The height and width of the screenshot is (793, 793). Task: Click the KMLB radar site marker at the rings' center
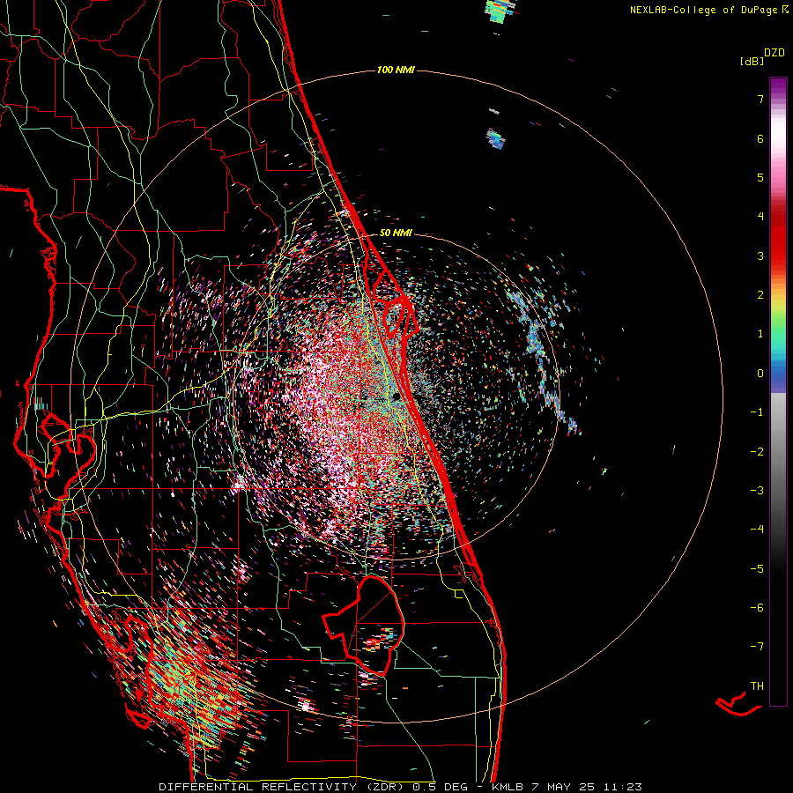click(396, 396)
